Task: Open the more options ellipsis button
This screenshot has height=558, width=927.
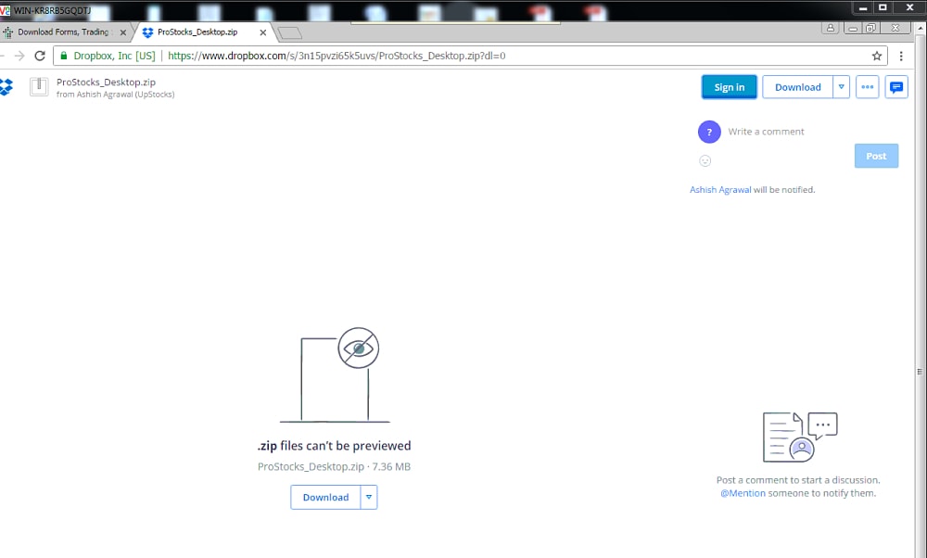Action: click(x=868, y=87)
